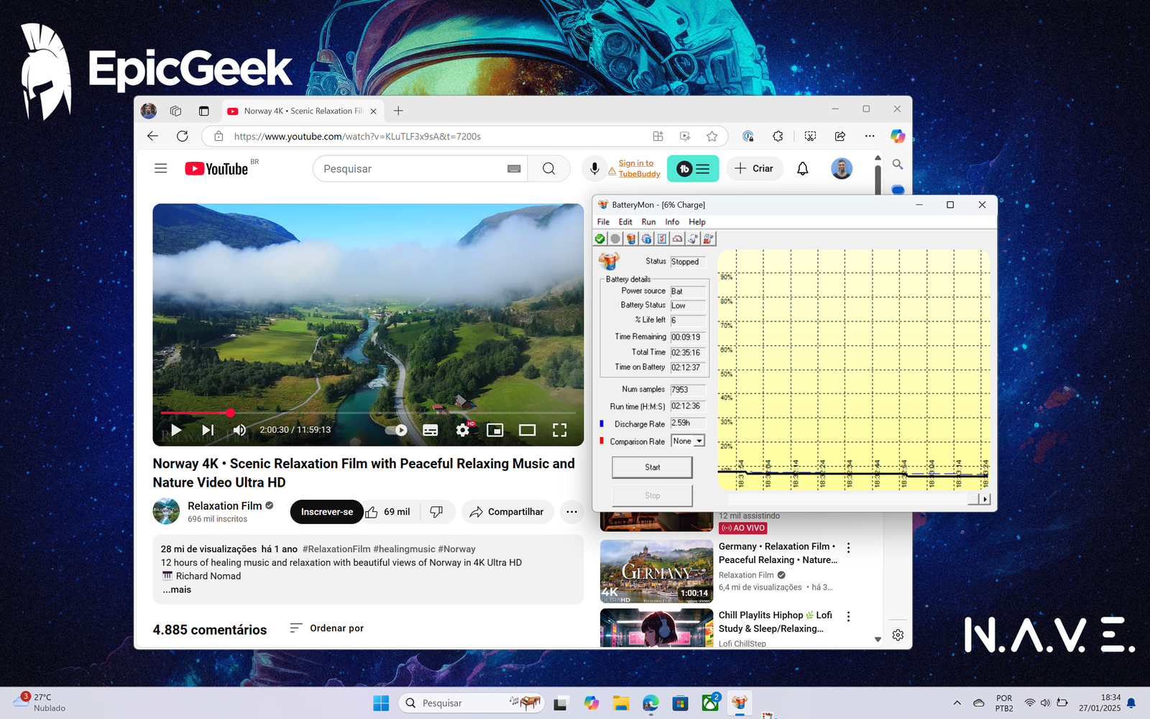Expand the Comparison Rate dropdown
Screen dimensions: 1150x719
(x=699, y=441)
